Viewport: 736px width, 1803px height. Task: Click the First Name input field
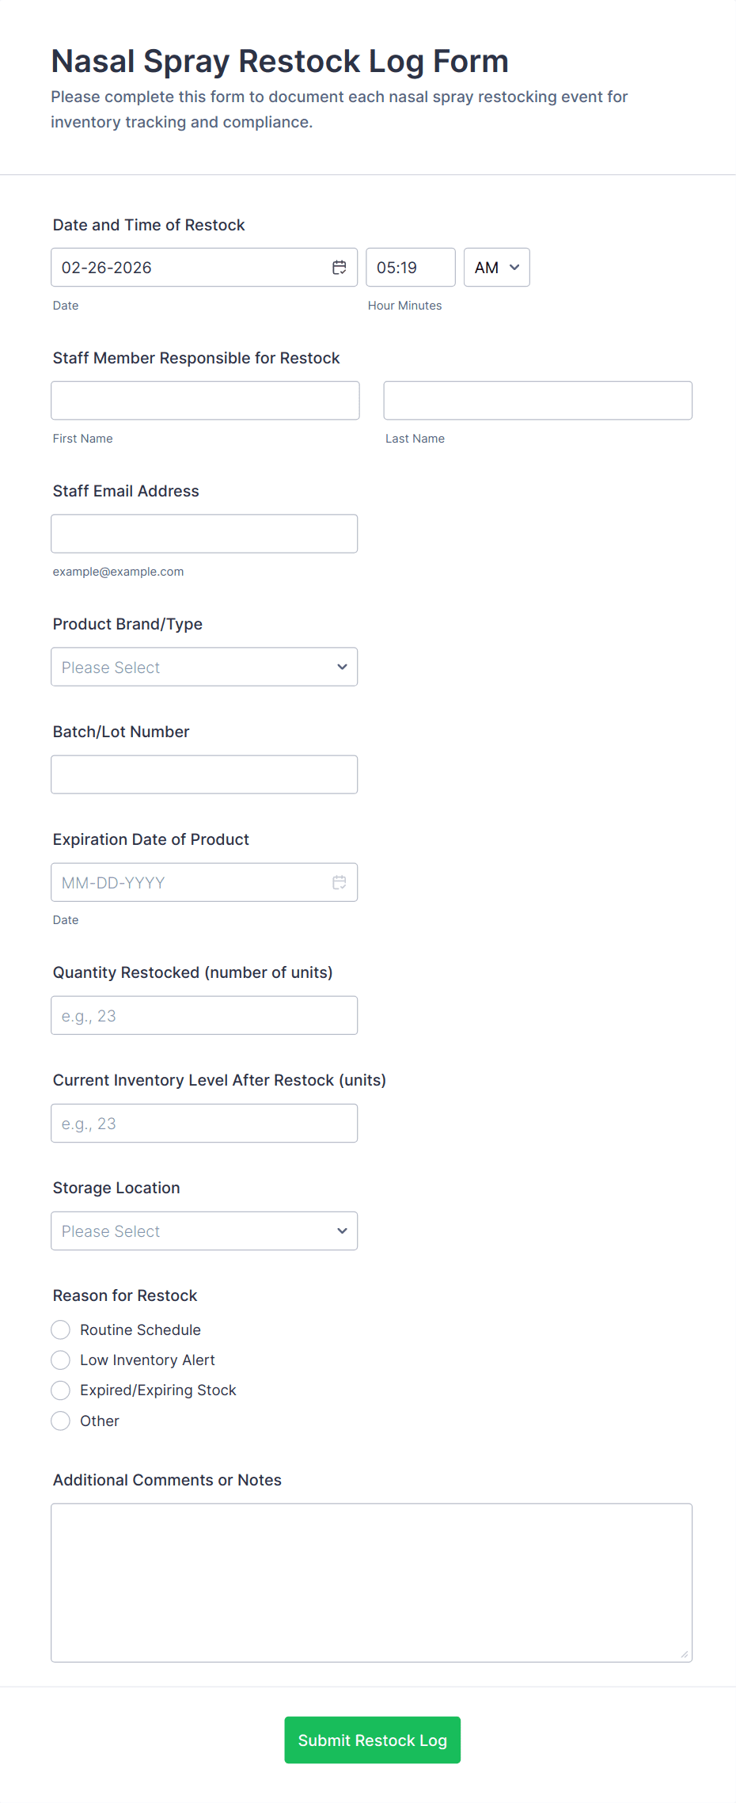(205, 401)
